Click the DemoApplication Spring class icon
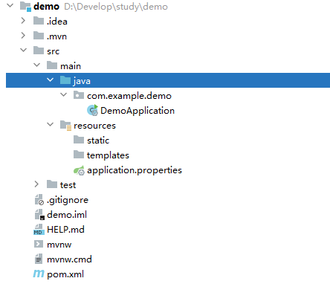This screenshot has height=284, width=330. click(x=93, y=110)
